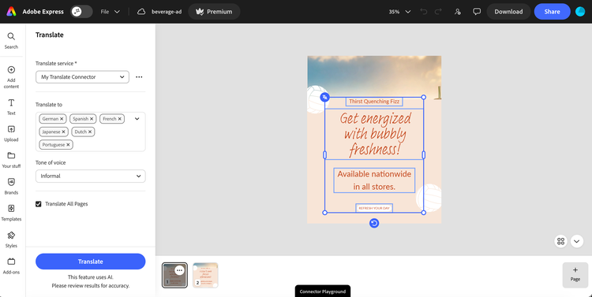Click the three-dot menu beside translate service
This screenshot has height=297, width=592.
(x=139, y=77)
